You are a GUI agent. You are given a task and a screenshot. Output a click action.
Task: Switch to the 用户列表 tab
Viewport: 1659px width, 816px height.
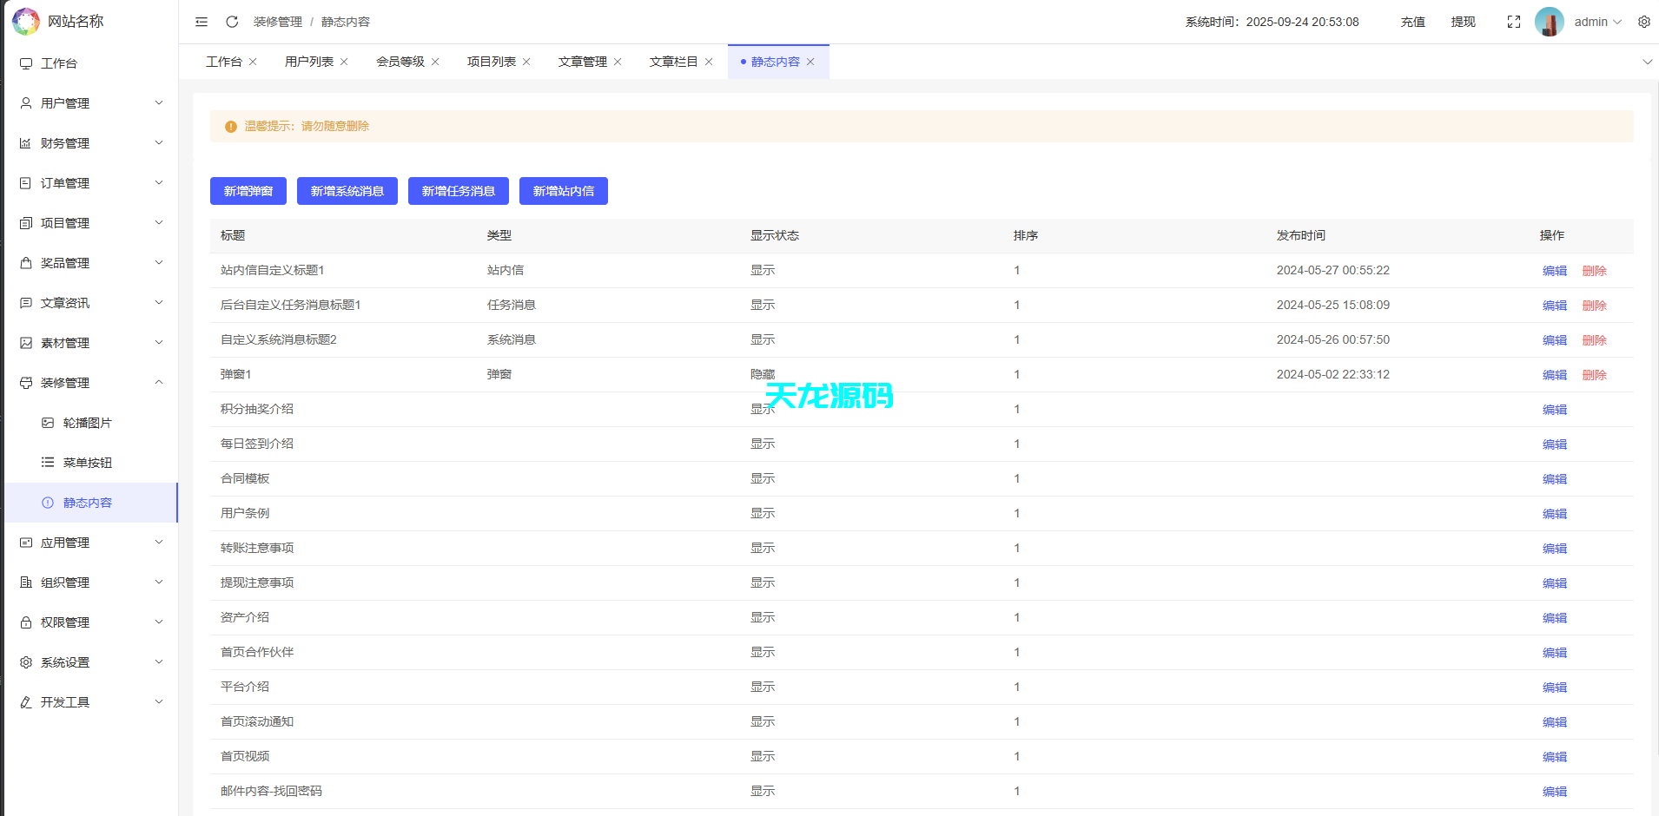tap(308, 61)
